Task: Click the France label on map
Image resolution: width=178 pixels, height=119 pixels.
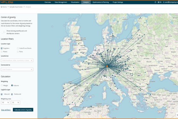Action: click(88, 72)
